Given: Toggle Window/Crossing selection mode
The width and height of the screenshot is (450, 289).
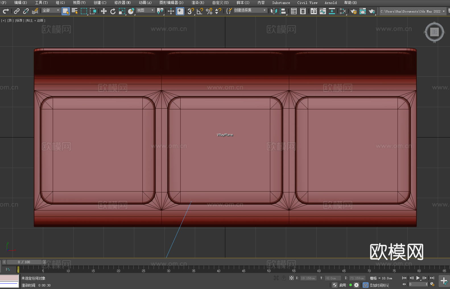Looking at the screenshot, I should click(x=93, y=11).
